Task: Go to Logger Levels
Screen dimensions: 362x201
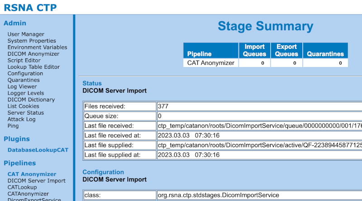Action: [x=26, y=93]
